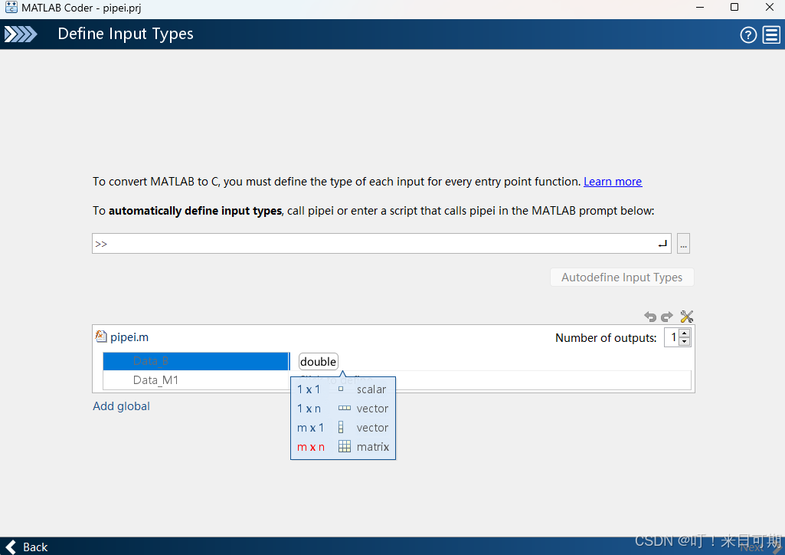Click the MATLAB Coder title bar icon

coord(11,8)
